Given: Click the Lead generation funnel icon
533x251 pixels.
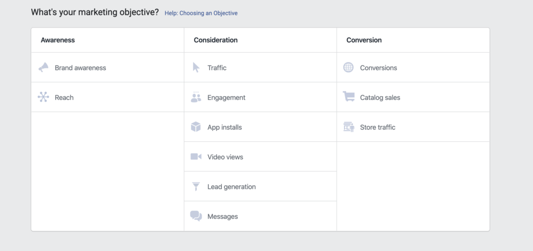Looking at the screenshot, I should point(196,186).
